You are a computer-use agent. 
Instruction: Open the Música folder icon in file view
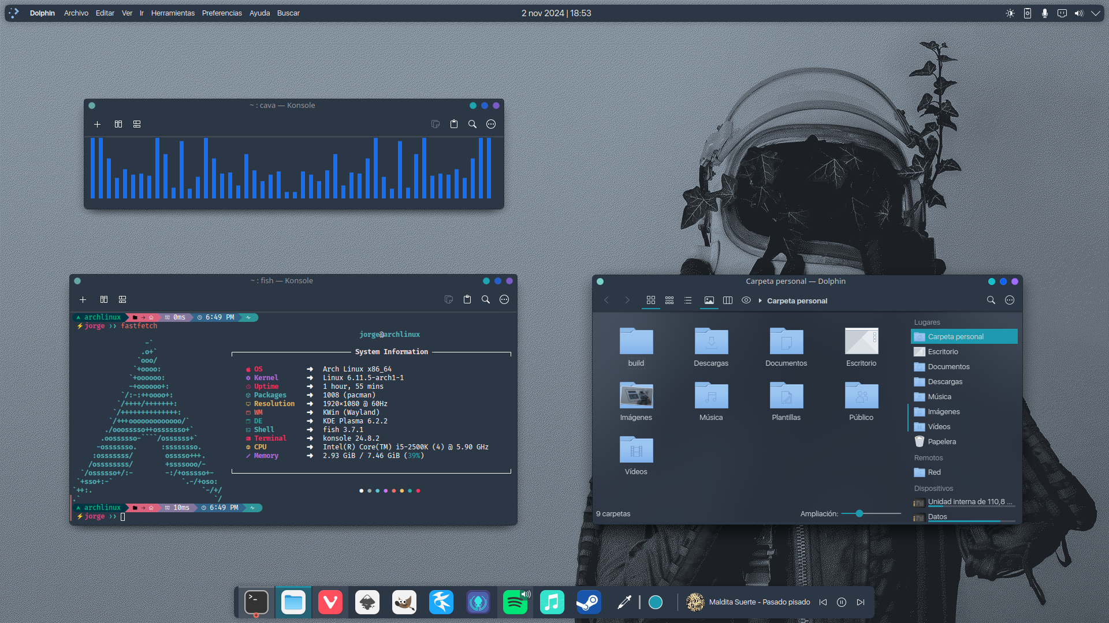[x=711, y=395]
